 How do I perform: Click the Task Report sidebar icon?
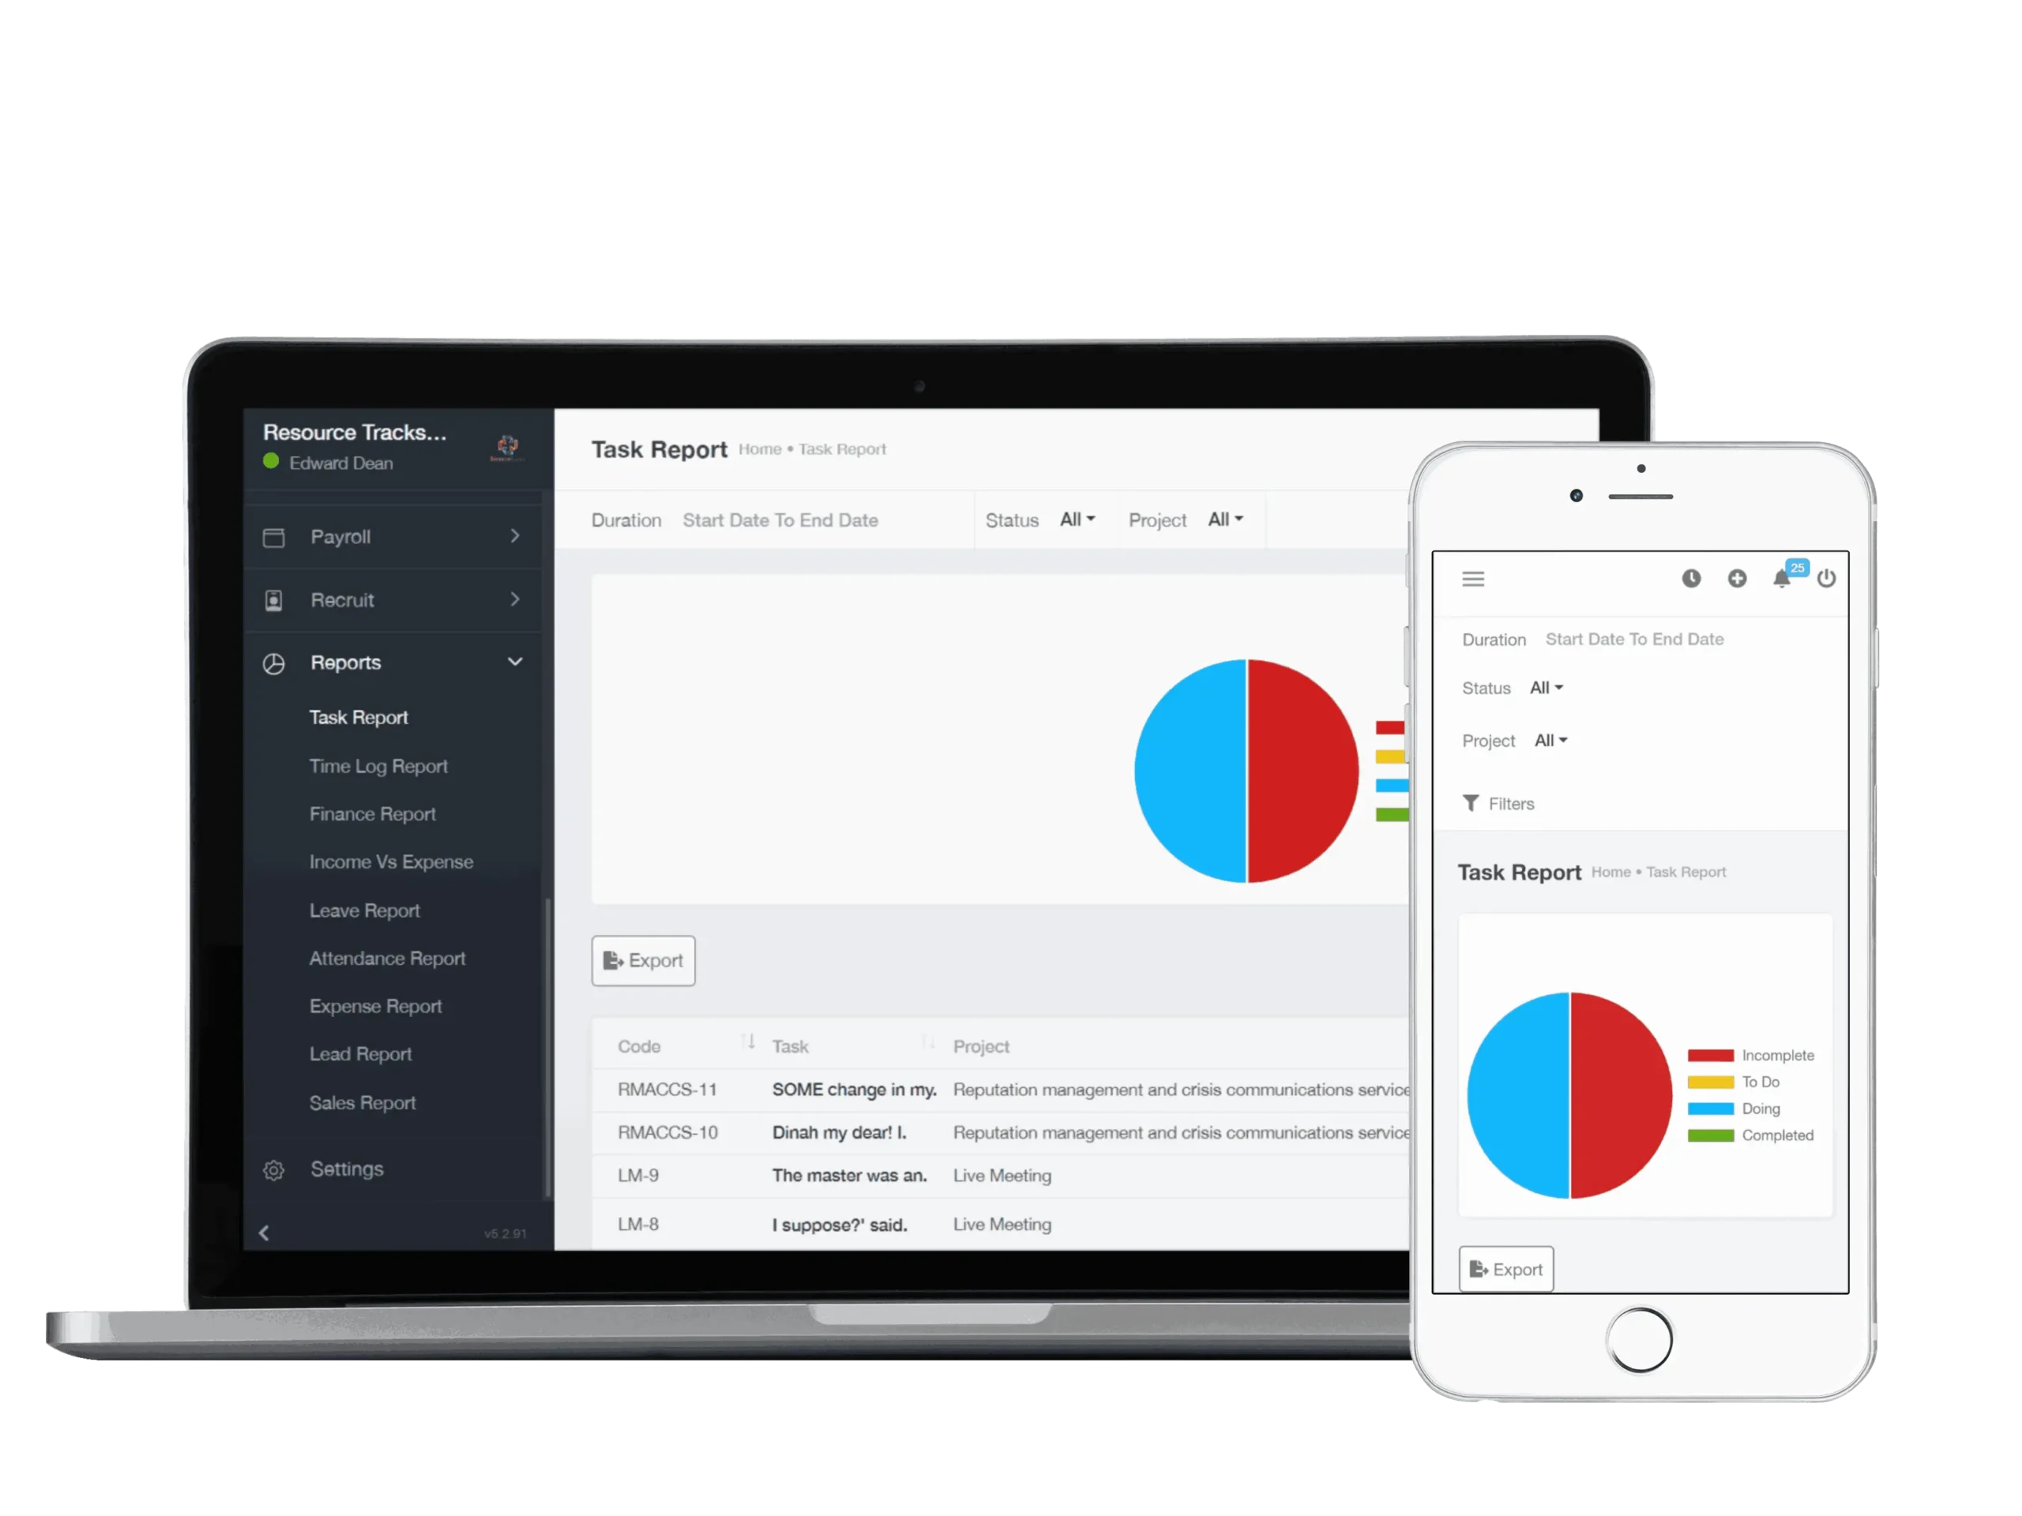tap(359, 717)
